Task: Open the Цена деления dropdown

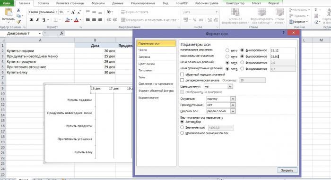Action: 230,86
